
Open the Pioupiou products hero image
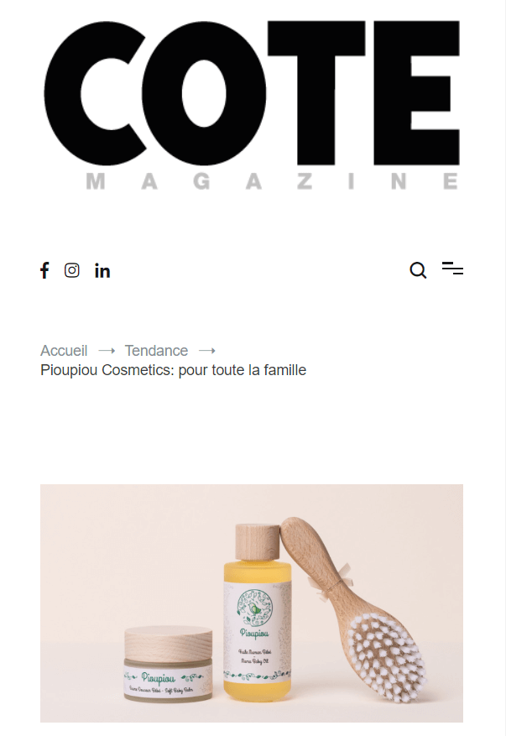coord(252,603)
